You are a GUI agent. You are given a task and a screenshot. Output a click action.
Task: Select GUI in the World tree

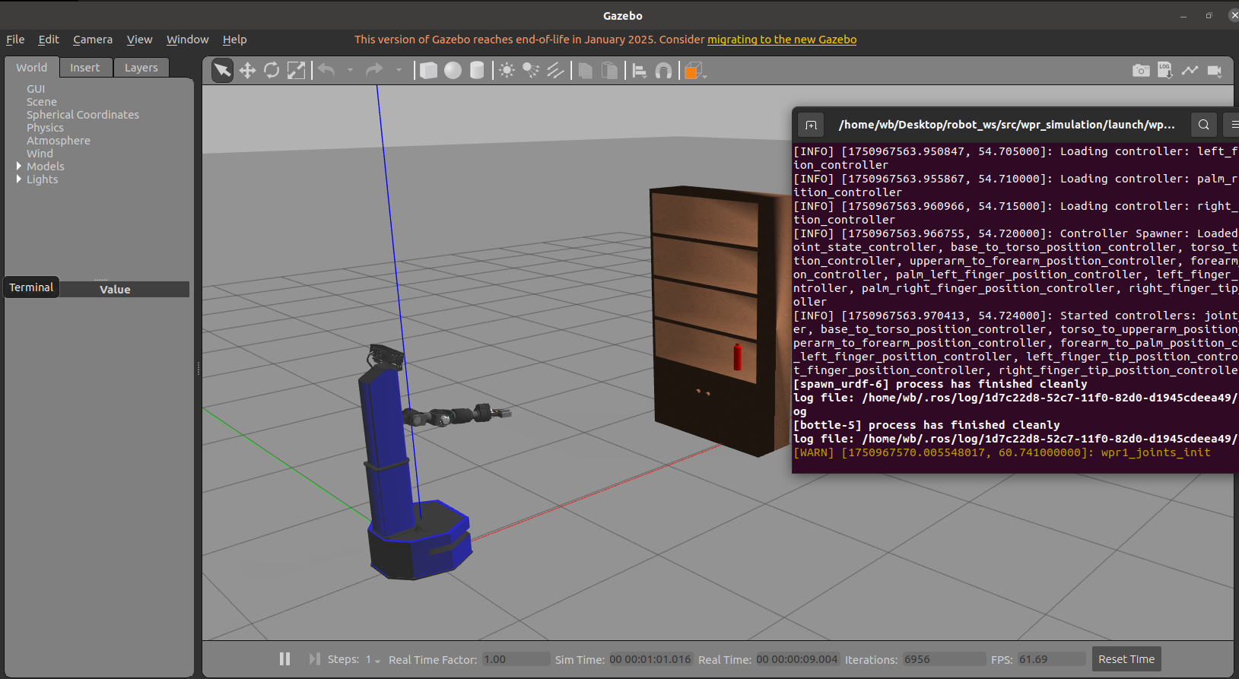click(36, 89)
